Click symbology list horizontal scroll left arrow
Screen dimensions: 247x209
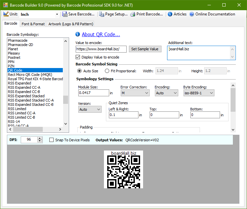click(x=11, y=129)
